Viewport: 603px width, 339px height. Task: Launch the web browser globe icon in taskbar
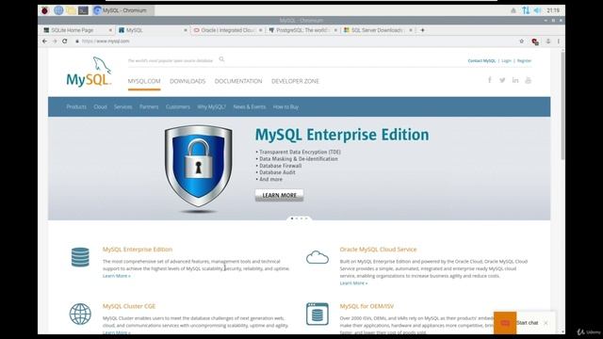click(58, 10)
